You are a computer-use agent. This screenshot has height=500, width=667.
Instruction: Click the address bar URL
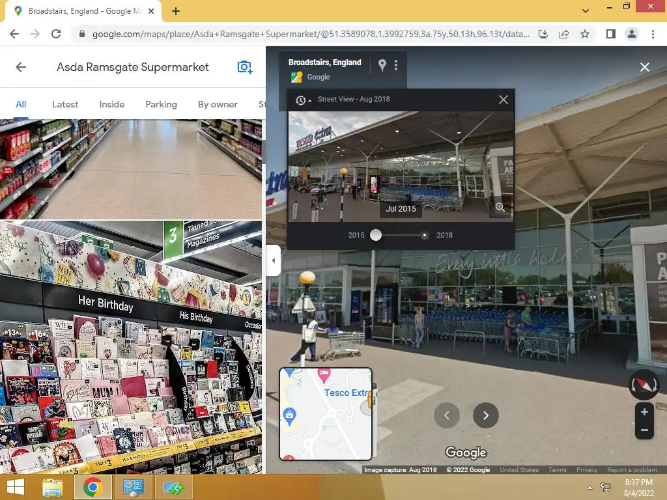(x=311, y=34)
